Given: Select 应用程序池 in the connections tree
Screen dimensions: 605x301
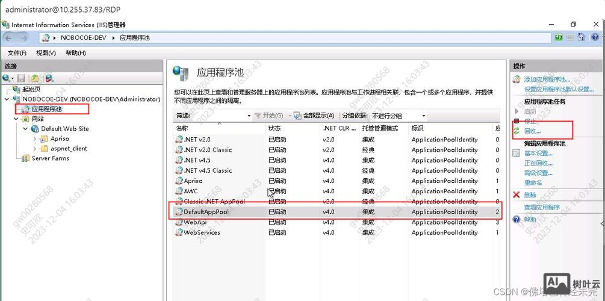Looking at the screenshot, I should [x=46, y=109].
